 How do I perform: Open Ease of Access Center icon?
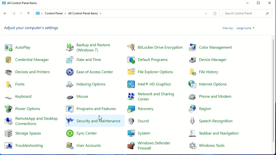(70, 72)
